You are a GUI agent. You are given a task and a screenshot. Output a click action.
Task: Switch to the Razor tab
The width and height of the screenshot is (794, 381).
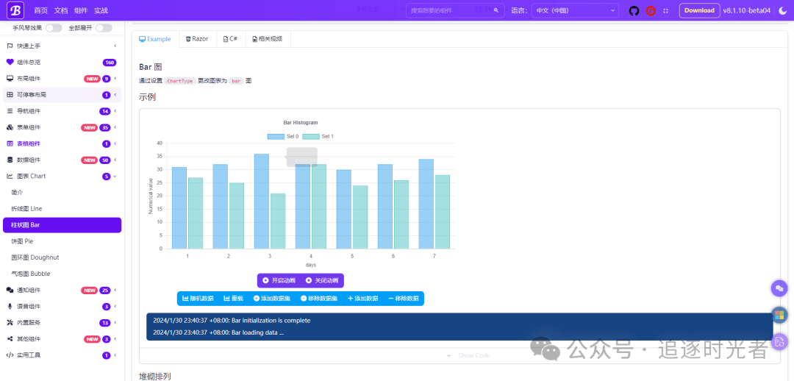(x=197, y=39)
